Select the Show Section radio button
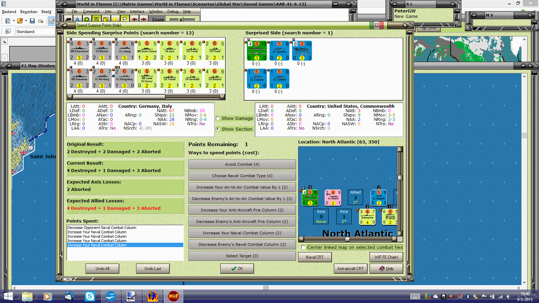Screen dimensions: 539x303 [x=218, y=129]
